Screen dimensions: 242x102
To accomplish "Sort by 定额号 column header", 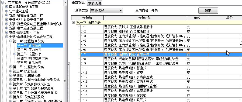I will [87, 18].
